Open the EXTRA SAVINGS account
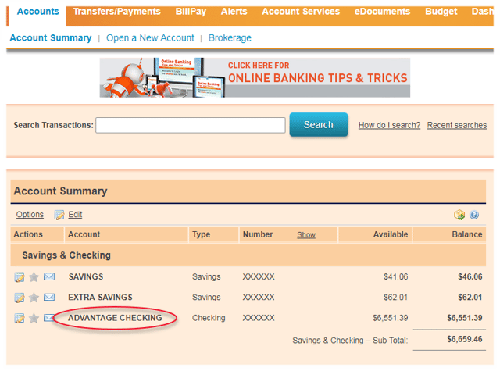 (x=100, y=298)
